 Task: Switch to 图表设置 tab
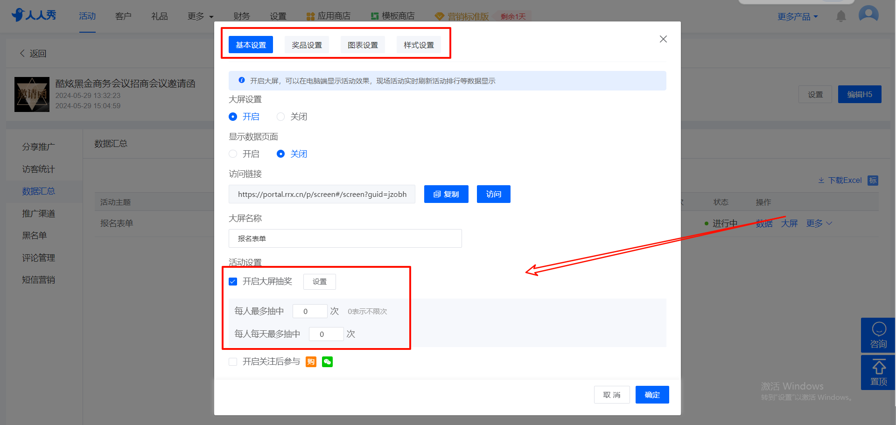coord(363,45)
